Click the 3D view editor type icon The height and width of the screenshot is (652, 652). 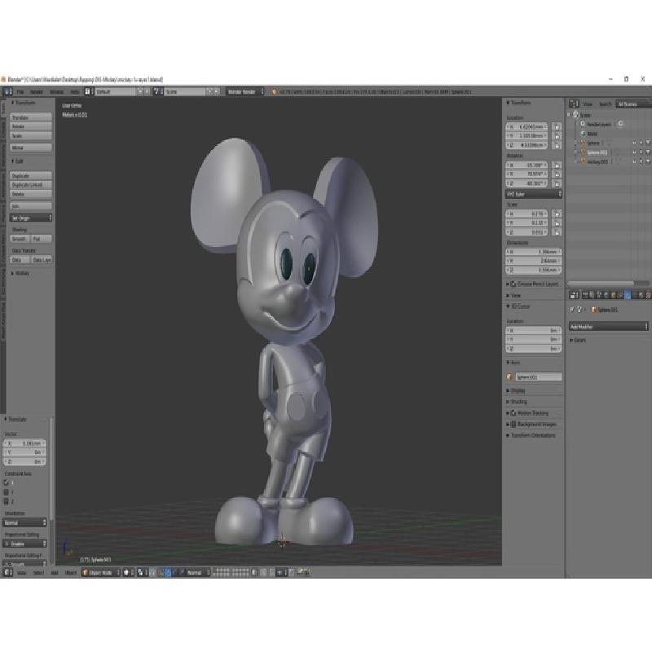pyautogui.click(x=7, y=573)
